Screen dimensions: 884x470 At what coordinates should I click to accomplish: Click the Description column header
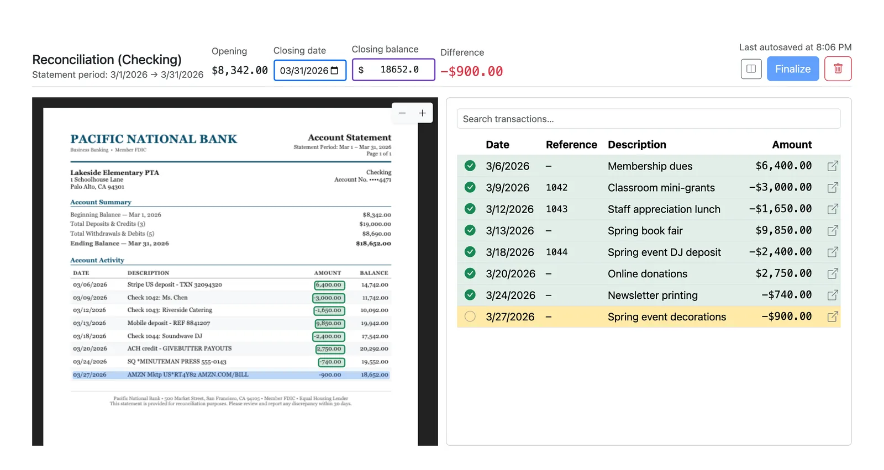(637, 145)
